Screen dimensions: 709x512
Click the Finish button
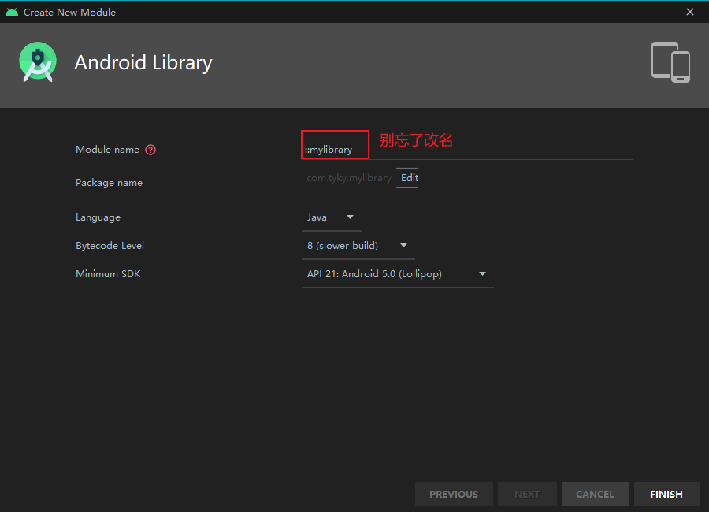click(666, 494)
